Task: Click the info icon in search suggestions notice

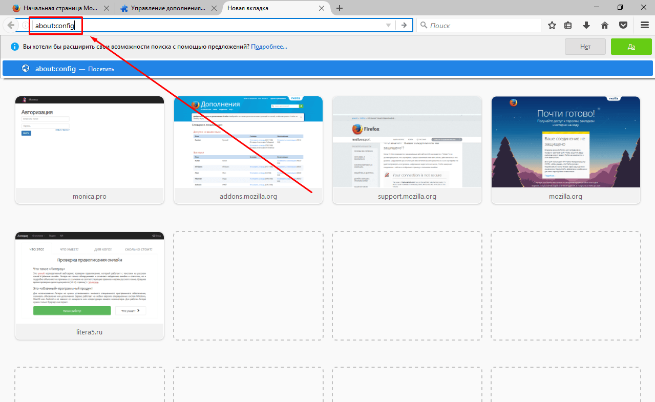Action: (x=15, y=47)
